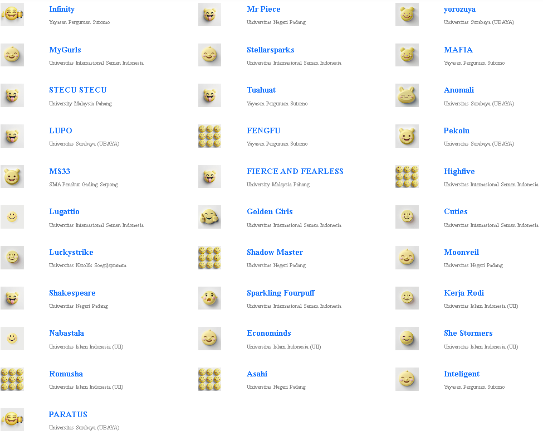The height and width of the screenshot is (435, 543).
Task: Click the emoji grid avatar next to FENGFU
Action: point(209,136)
